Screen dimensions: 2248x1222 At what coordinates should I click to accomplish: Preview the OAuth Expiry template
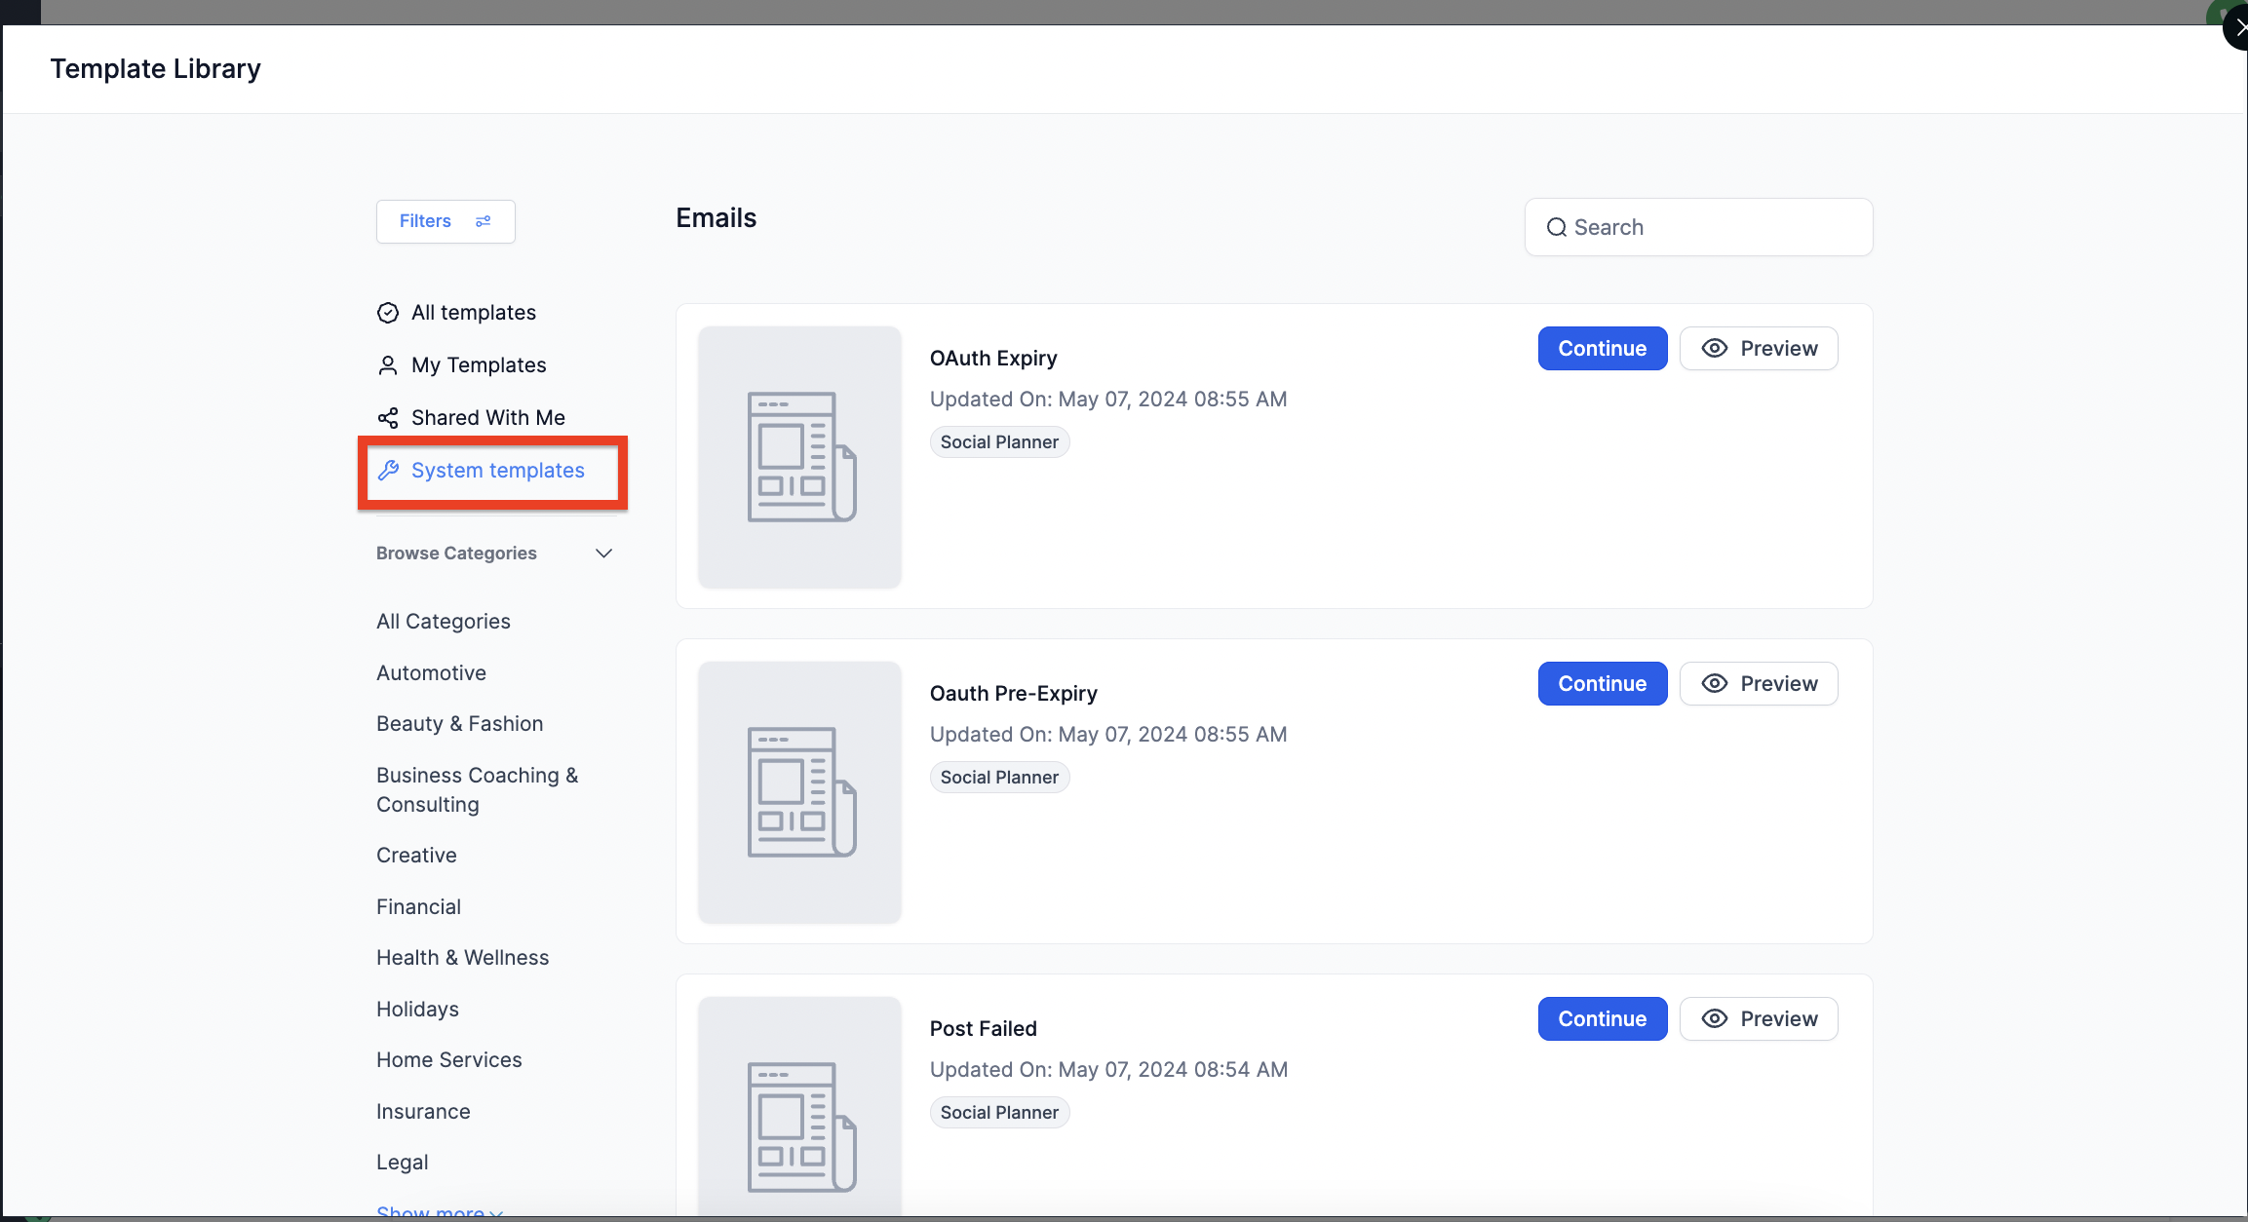(1759, 349)
